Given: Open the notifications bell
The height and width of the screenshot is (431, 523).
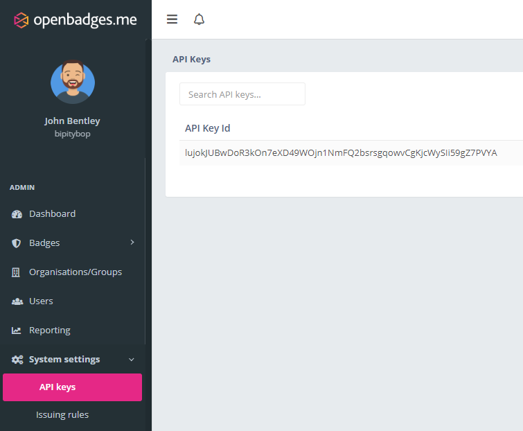Looking at the screenshot, I should pyautogui.click(x=200, y=19).
